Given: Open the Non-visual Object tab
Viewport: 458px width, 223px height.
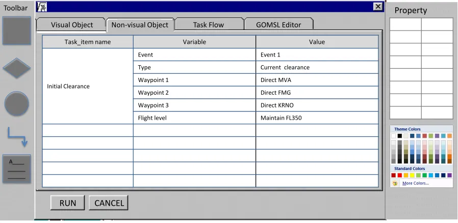Looking at the screenshot, I should pos(140,25).
